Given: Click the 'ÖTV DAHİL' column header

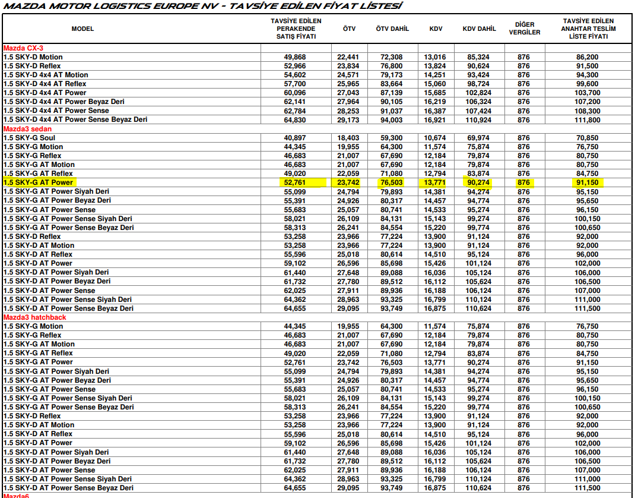Looking at the screenshot, I should [392, 29].
